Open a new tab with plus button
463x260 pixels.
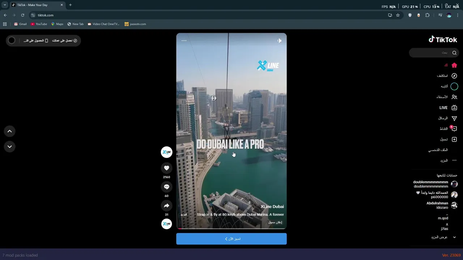pos(70,5)
